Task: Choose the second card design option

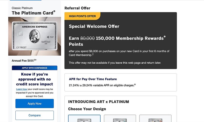Action: click(x=120, y=118)
